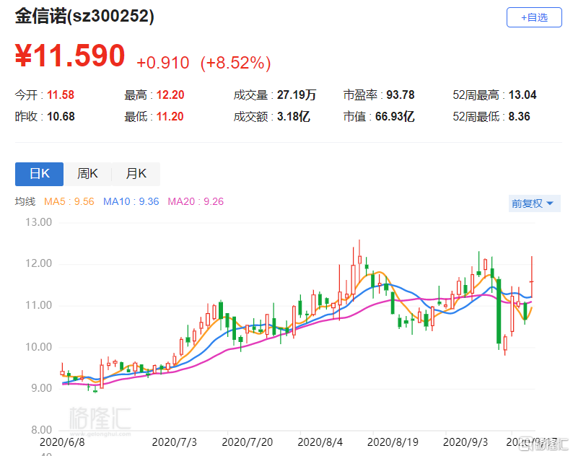Click the 2020/9/3 date axis label
573x456 pixels.
[465, 442]
